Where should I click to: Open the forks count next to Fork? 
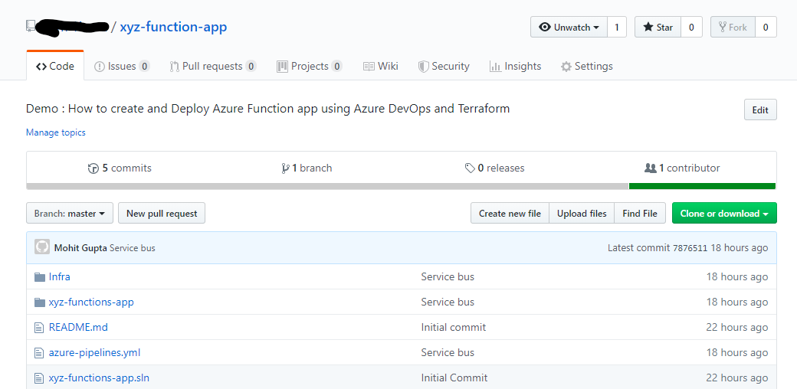coord(766,28)
